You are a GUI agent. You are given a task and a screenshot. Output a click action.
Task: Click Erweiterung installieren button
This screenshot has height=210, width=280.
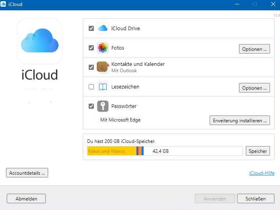click(x=239, y=120)
